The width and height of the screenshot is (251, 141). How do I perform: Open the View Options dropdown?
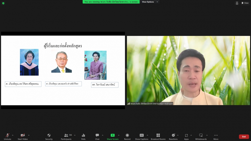[x=150, y=2]
